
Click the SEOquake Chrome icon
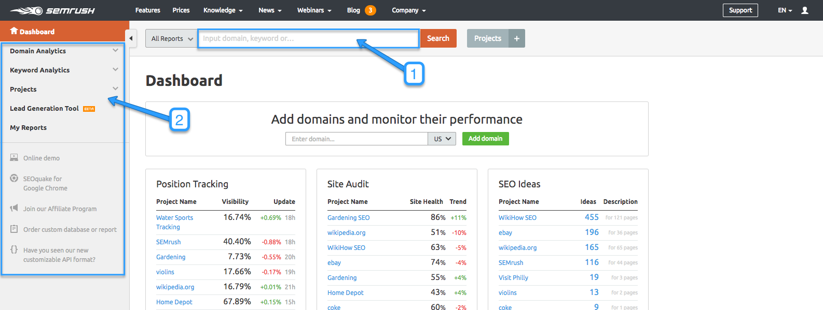pos(14,178)
